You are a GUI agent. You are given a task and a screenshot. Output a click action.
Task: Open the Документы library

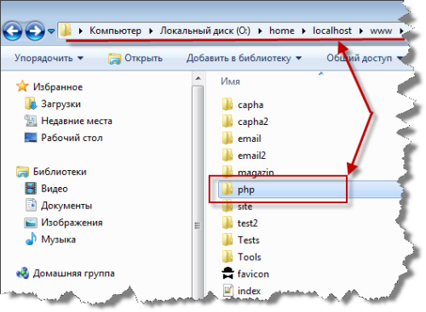66,206
